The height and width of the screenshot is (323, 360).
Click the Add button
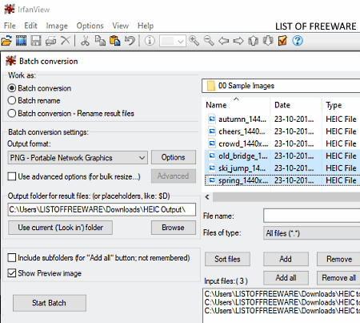click(286, 259)
